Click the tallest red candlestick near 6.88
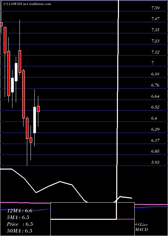This screenshot has height=236, width=168. (x=24, y=94)
